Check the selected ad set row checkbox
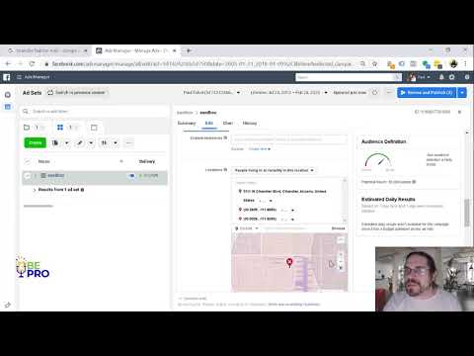 click(x=28, y=176)
